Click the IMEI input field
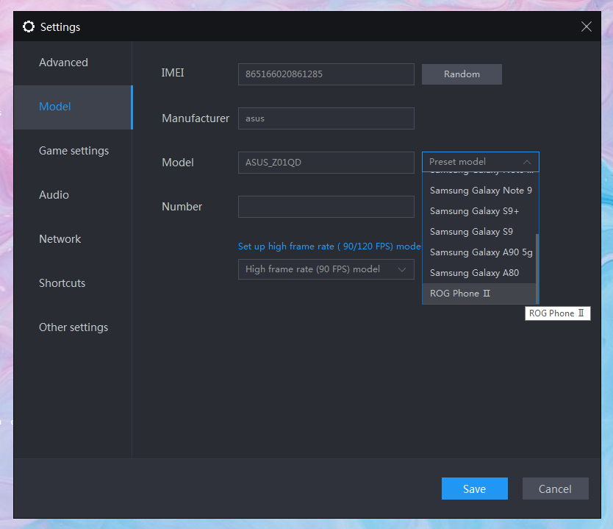 326,74
